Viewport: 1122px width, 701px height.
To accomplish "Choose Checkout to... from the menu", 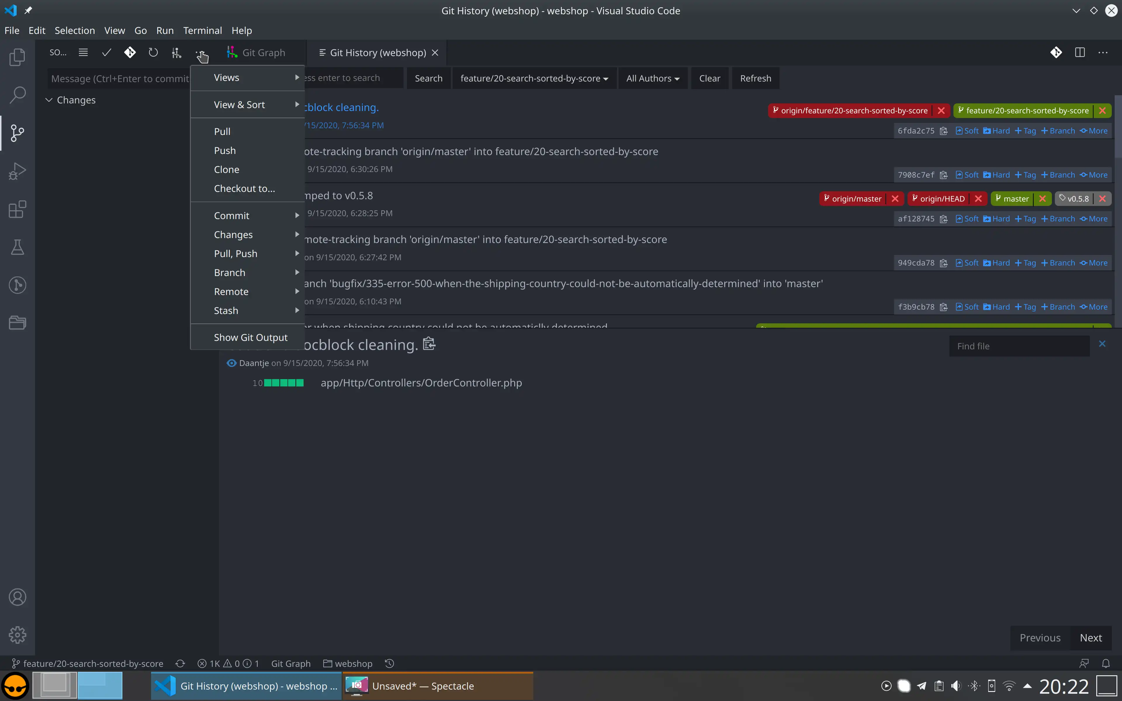I will [x=247, y=189].
